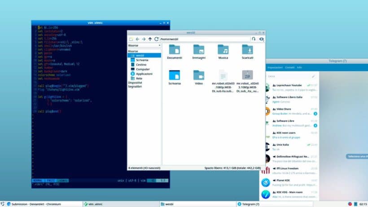Select wesbl in the file manager sidebar
368x207 pixels.
[x=145, y=55]
